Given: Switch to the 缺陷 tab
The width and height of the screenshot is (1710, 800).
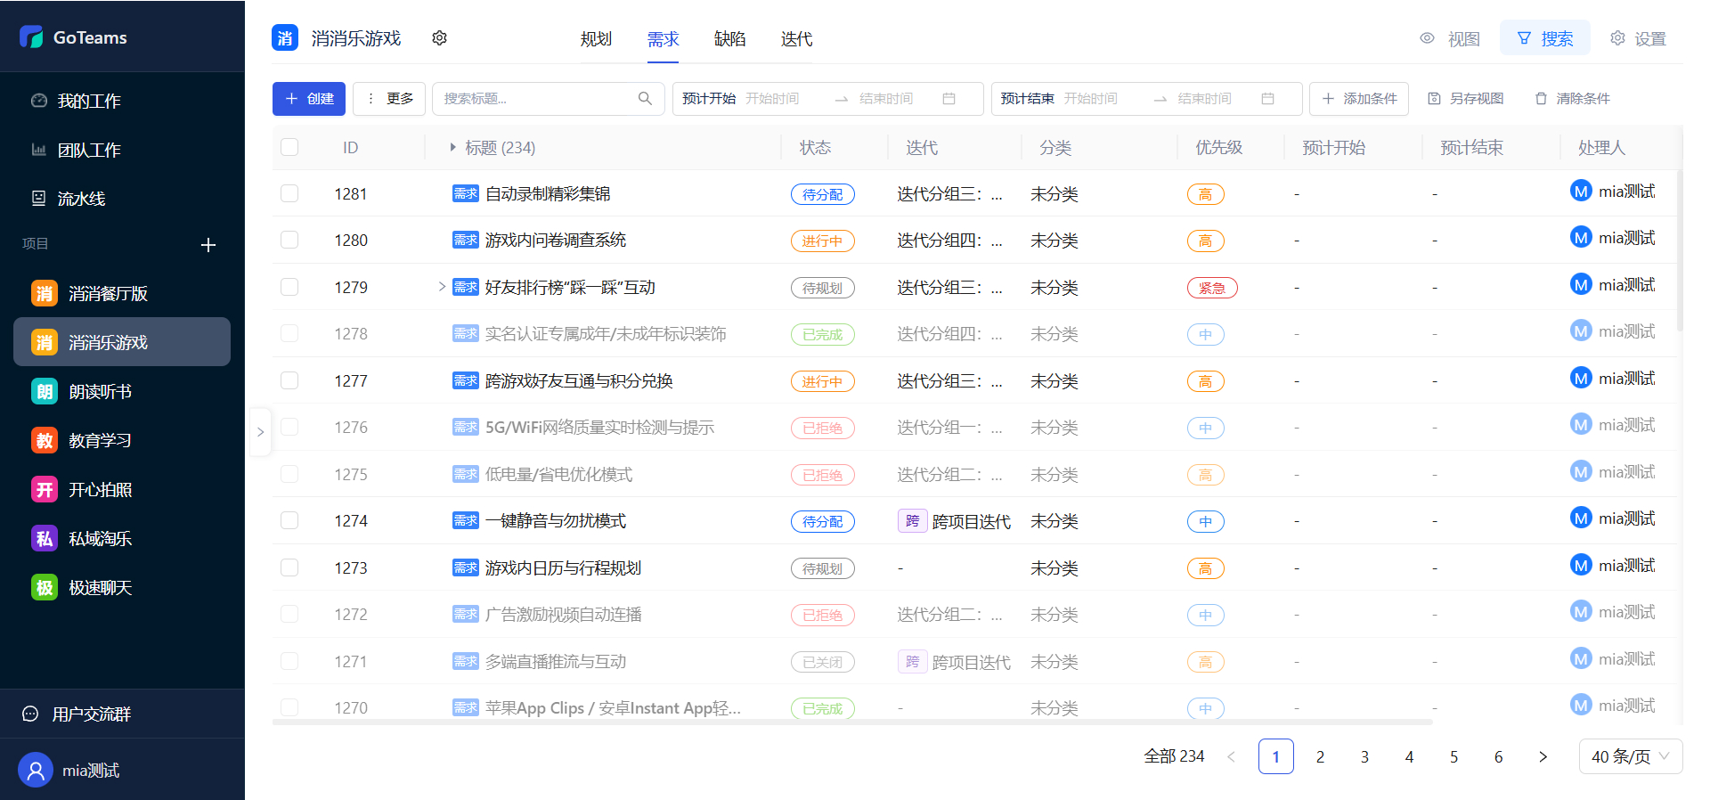Looking at the screenshot, I should (x=729, y=39).
